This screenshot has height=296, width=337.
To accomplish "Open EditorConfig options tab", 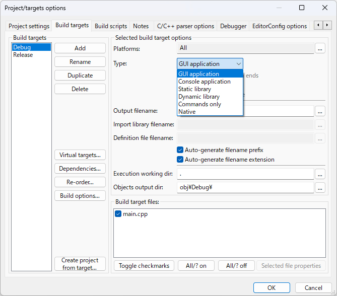I will pos(280,26).
